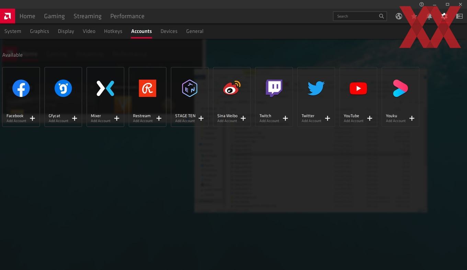Viewport: 467px width, 270px height.
Task: Add a Youku account with plus
Action: 412,118
